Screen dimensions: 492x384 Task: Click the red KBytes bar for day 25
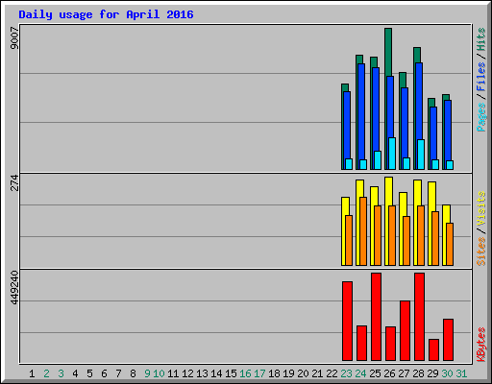[x=376, y=317]
